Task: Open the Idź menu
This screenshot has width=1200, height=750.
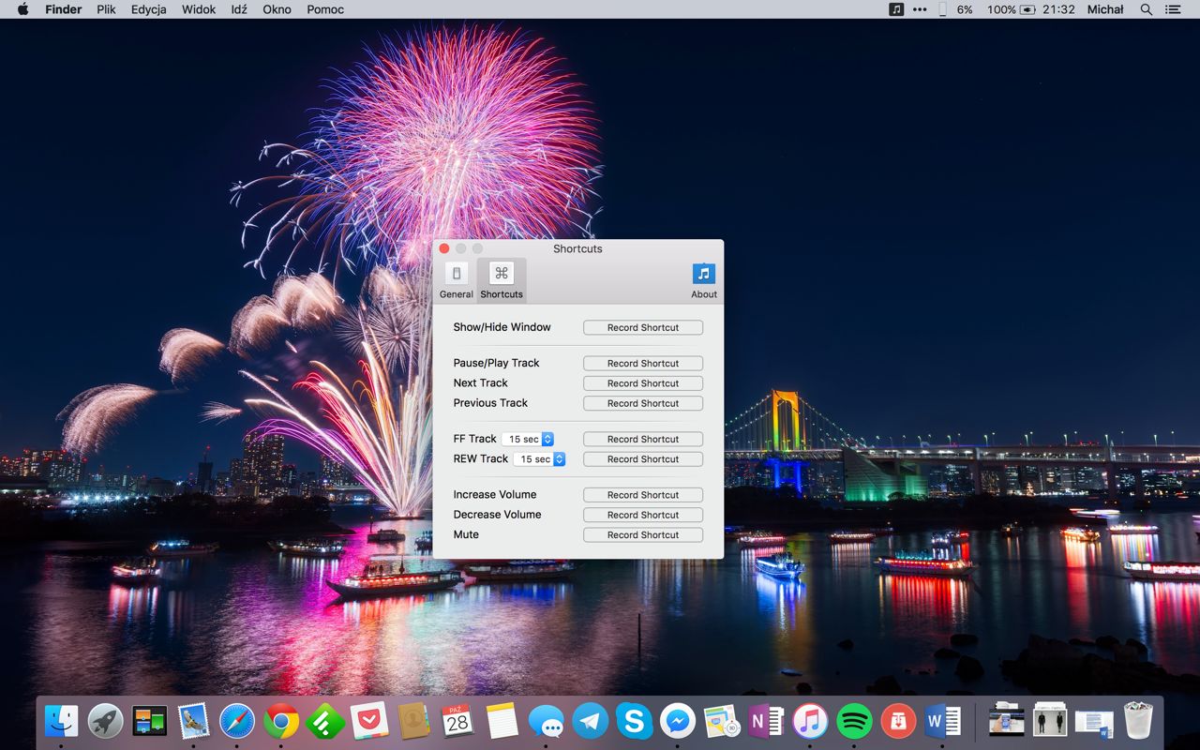Action: 239,9
